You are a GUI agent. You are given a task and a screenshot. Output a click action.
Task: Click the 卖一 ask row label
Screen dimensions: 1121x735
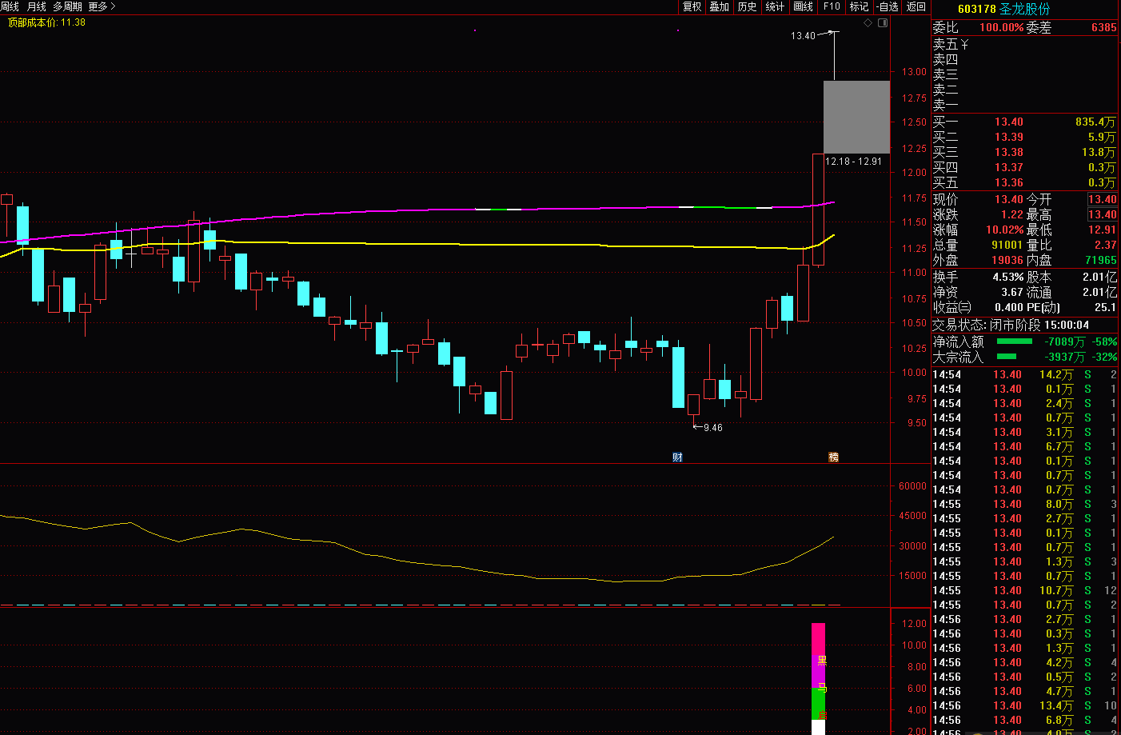pos(945,105)
